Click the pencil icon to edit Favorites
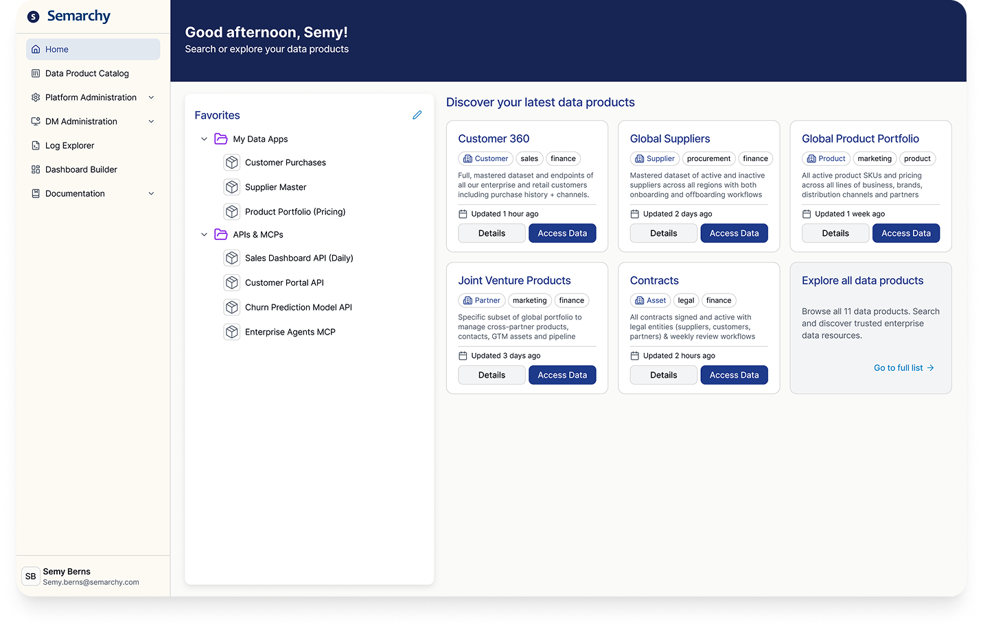 point(417,115)
